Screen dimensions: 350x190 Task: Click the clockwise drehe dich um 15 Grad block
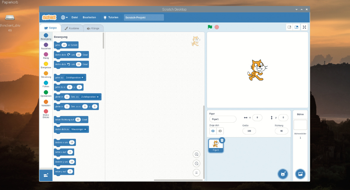(x=72, y=55)
